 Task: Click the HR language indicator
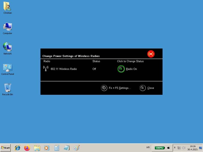point(148,147)
